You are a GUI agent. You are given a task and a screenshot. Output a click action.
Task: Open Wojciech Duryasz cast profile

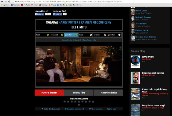pyautogui.click(x=143, y=17)
